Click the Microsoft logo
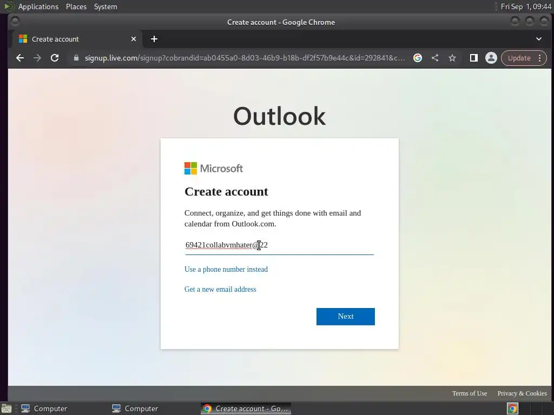Viewport: 554px width, 415px height. click(213, 169)
